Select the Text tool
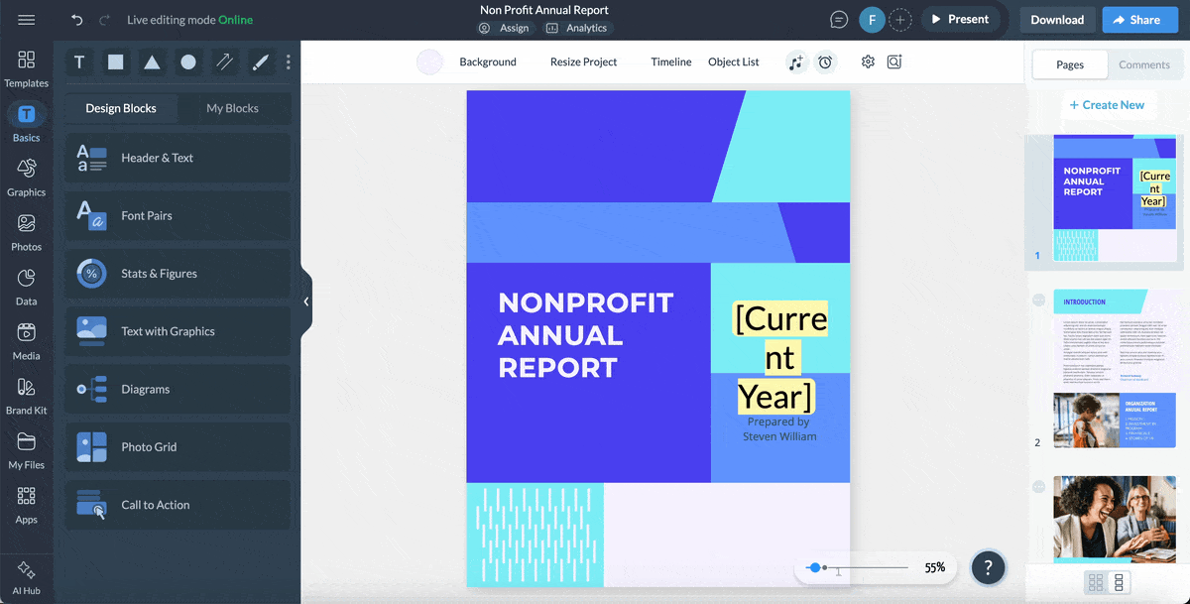The width and height of the screenshot is (1190, 604). coord(79,61)
